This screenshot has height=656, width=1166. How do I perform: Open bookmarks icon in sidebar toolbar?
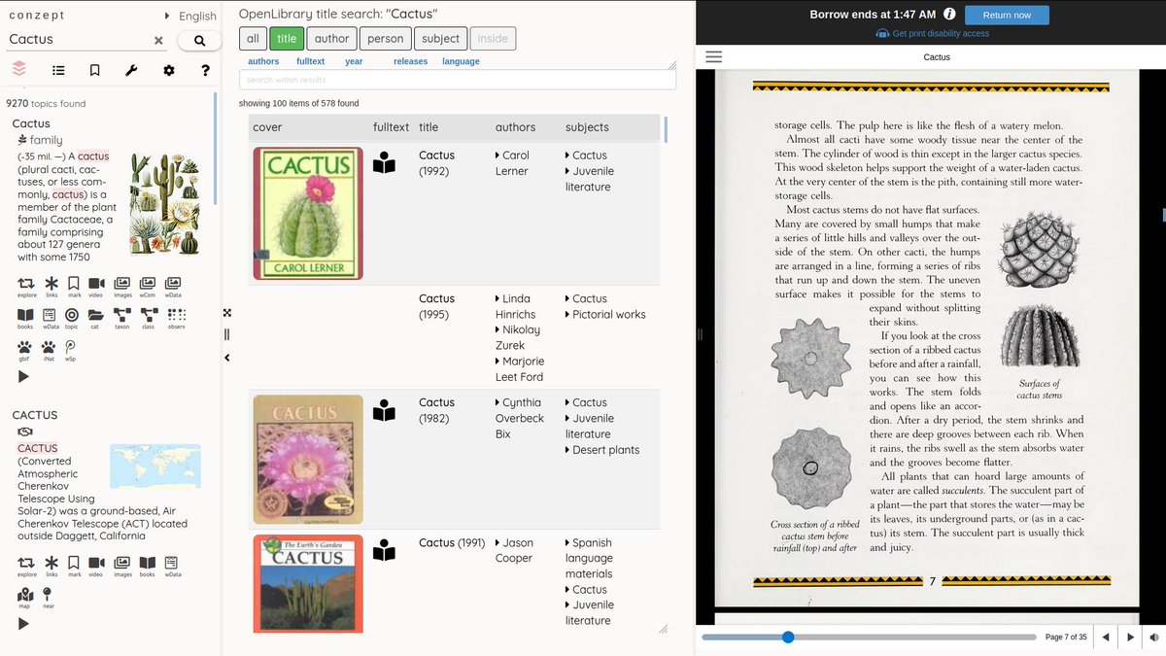click(94, 70)
